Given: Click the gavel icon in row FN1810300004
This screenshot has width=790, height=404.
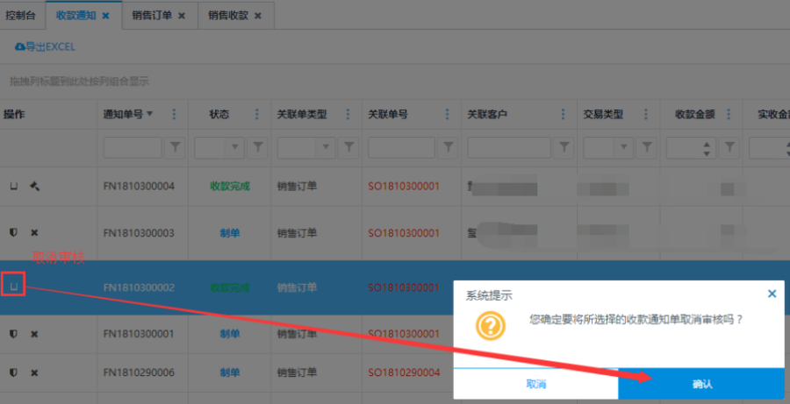Looking at the screenshot, I should (35, 186).
